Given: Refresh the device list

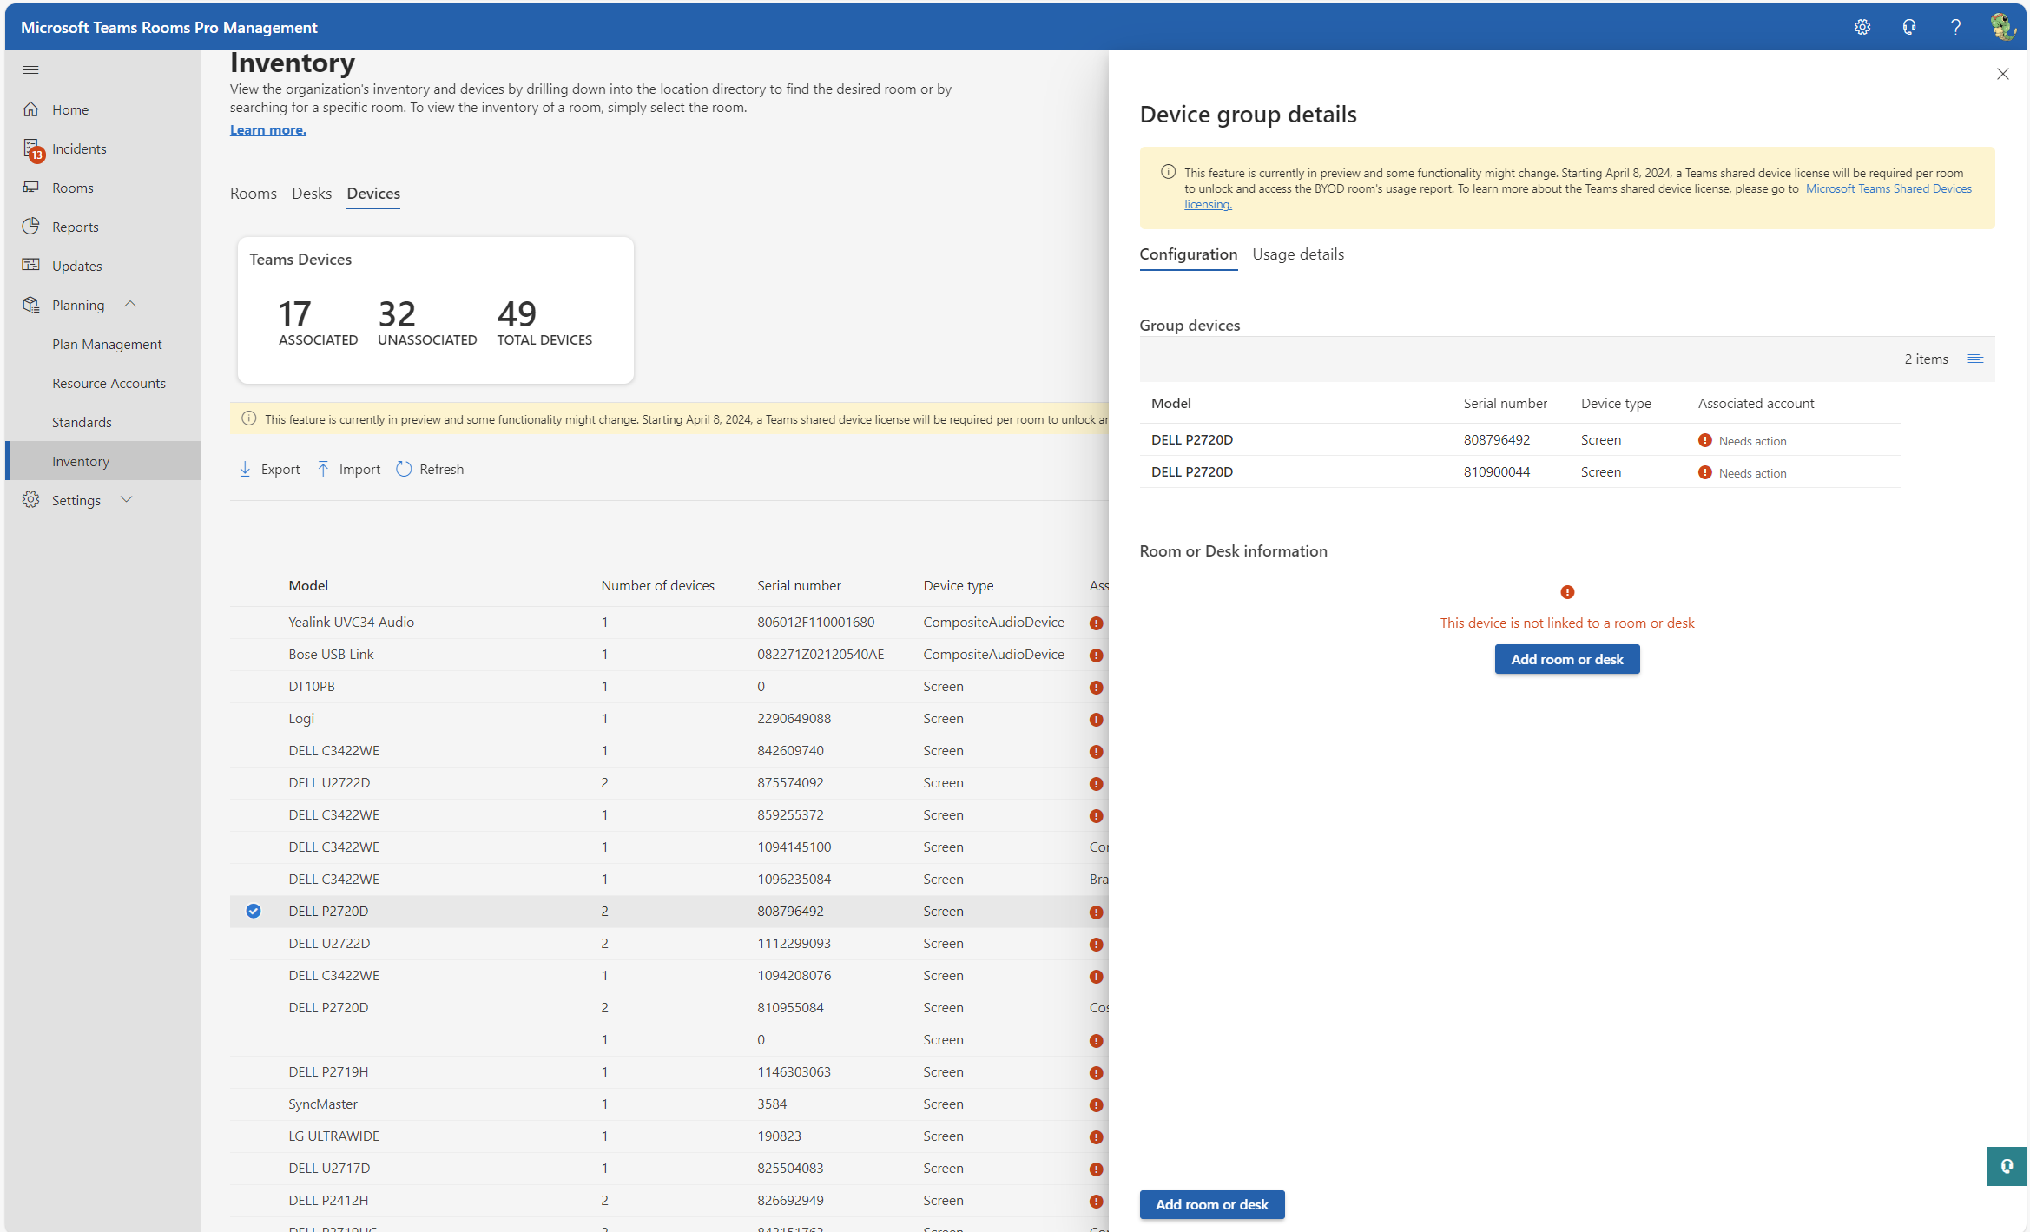Looking at the screenshot, I should click(x=430, y=469).
